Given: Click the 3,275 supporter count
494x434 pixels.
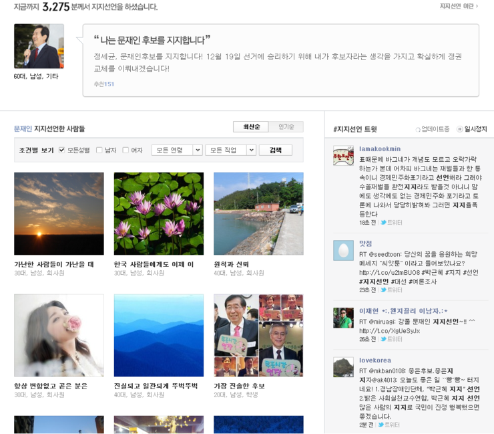Looking at the screenshot, I should click(x=56, y=7).
